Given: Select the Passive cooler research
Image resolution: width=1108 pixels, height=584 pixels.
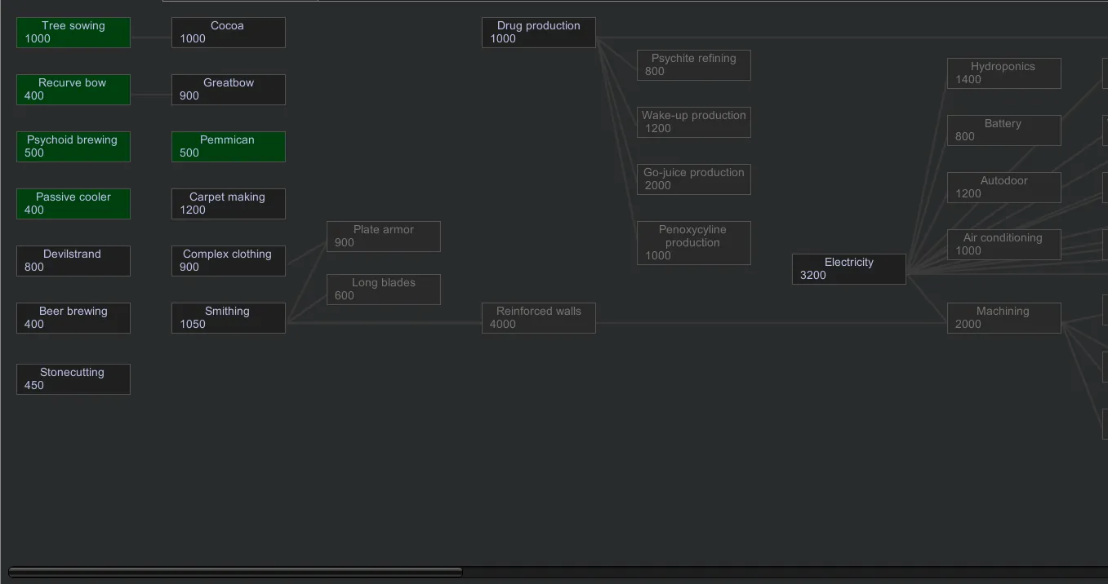Looking at the screenshot, I should pos(73,204).
